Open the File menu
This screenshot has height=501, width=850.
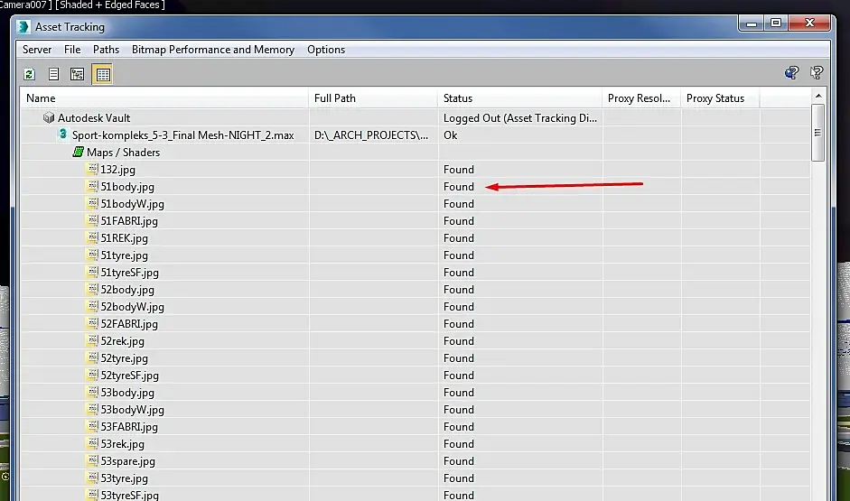pos(72,50)
